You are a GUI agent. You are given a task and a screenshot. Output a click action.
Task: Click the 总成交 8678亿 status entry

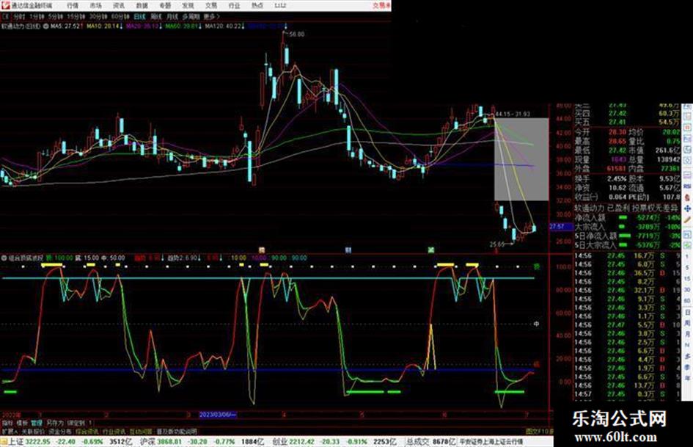pyautogui.click(x=431, y=442)
